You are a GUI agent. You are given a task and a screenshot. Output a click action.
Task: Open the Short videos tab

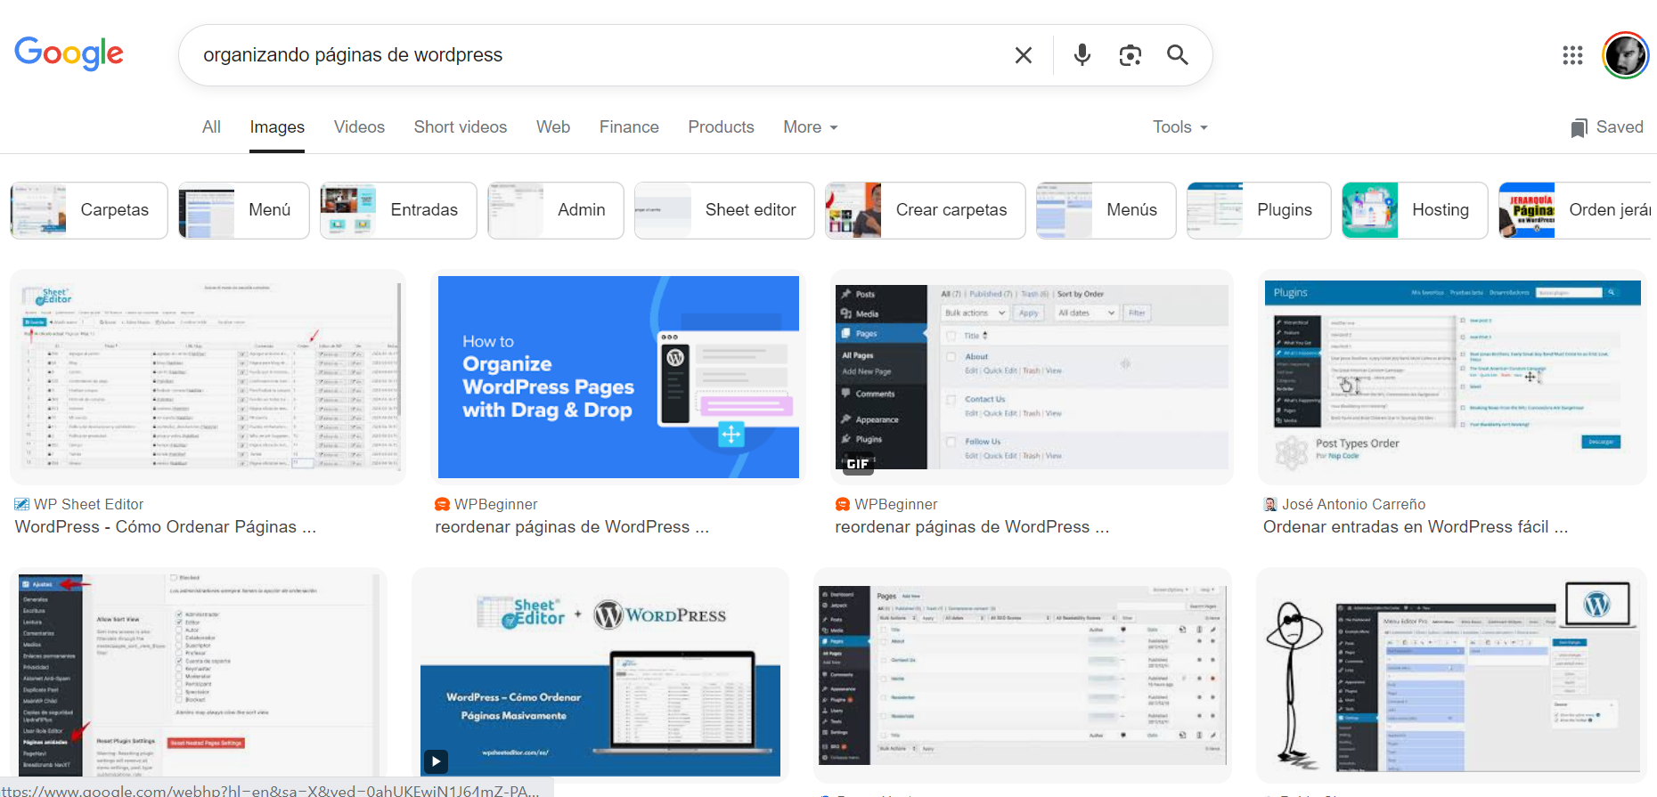tap(461, 127)
